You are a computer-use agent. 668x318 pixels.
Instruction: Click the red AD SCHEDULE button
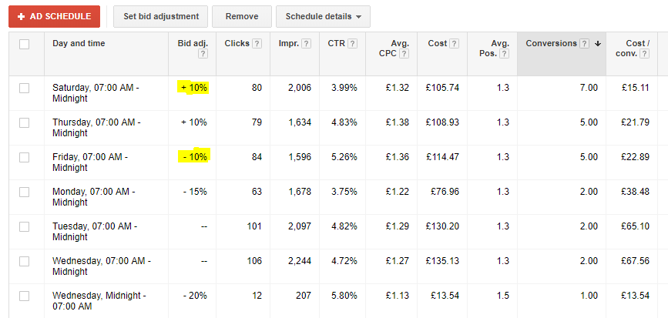point(54,17)
